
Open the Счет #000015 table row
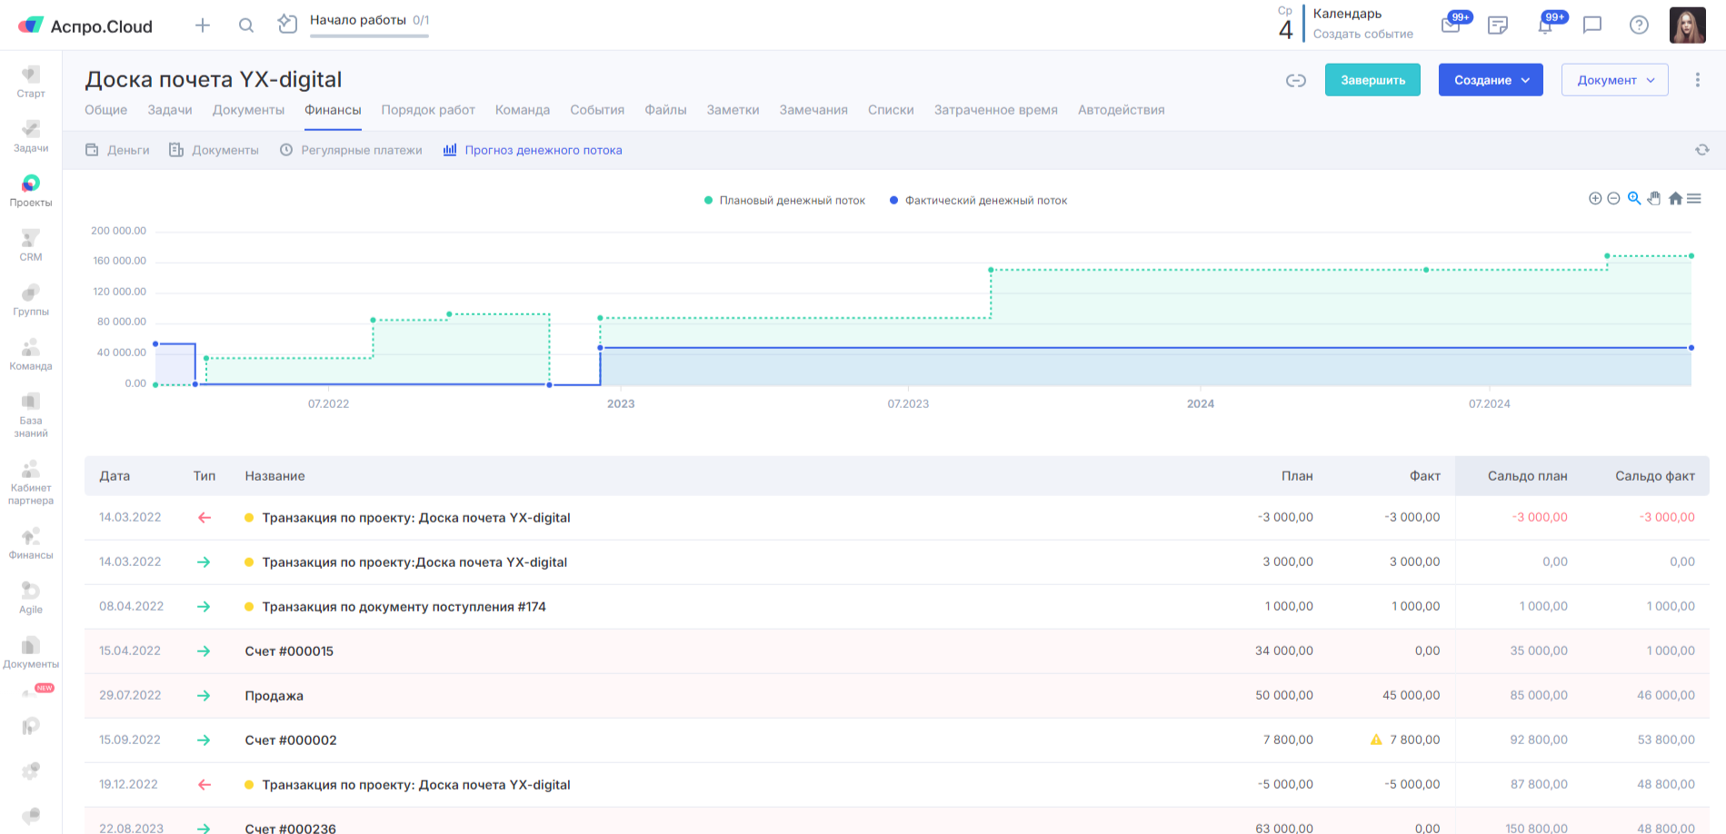click(289, 651)
